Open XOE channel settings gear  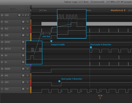tap(23, 35)
